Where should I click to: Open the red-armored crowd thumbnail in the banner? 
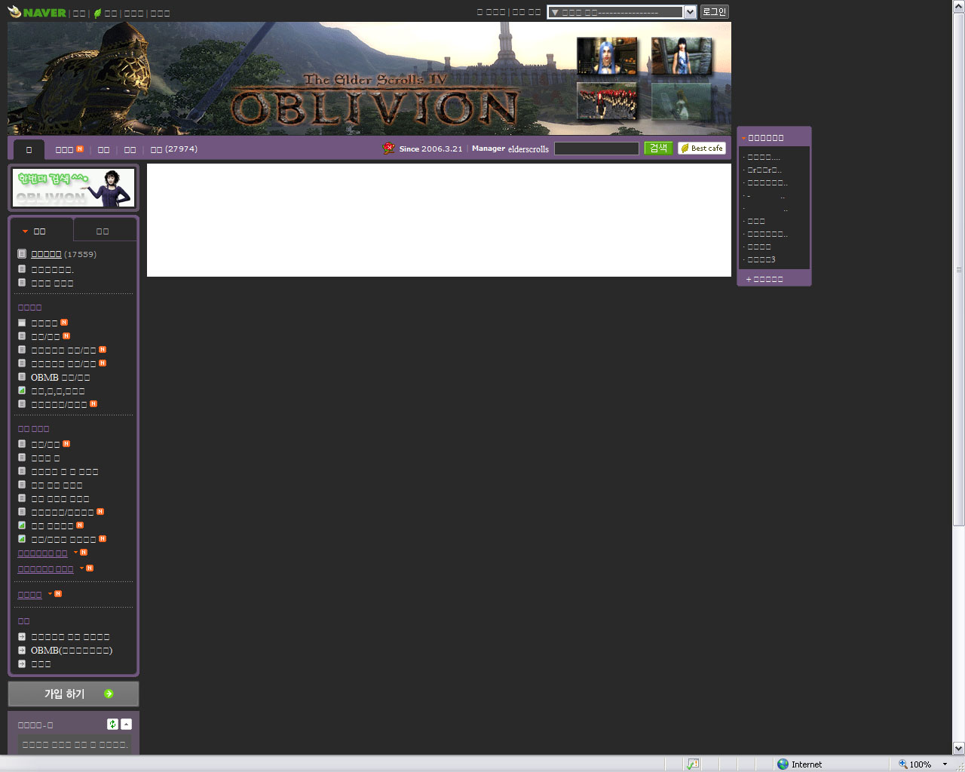607,101
